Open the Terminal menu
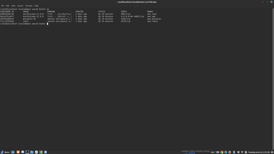Screen dimensions: 274x154 (x=29, y=6)
